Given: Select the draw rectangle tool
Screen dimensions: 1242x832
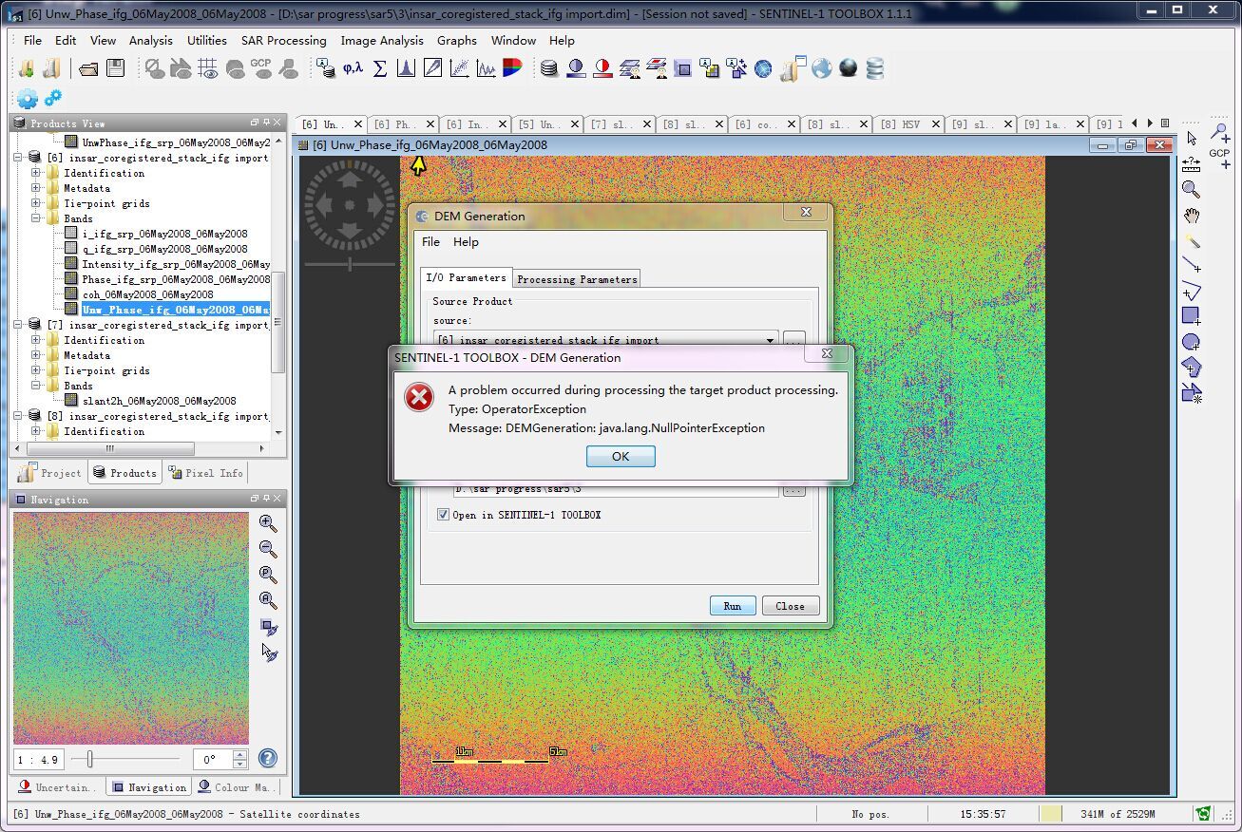Looking at the screenshot, I should pos(1191,315).
